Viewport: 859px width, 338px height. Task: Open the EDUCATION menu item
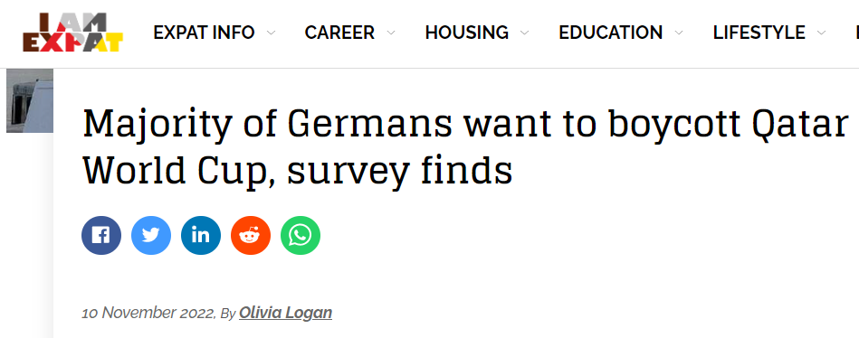[x=611, y=33]
